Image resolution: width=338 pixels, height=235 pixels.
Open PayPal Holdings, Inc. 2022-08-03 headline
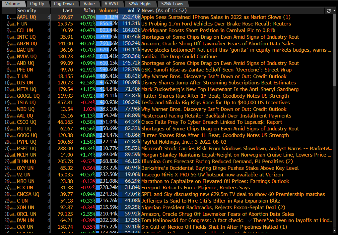tap(184, 142)
